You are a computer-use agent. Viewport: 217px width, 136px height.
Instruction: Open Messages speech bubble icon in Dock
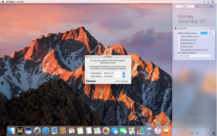click(x=114, y=131)
